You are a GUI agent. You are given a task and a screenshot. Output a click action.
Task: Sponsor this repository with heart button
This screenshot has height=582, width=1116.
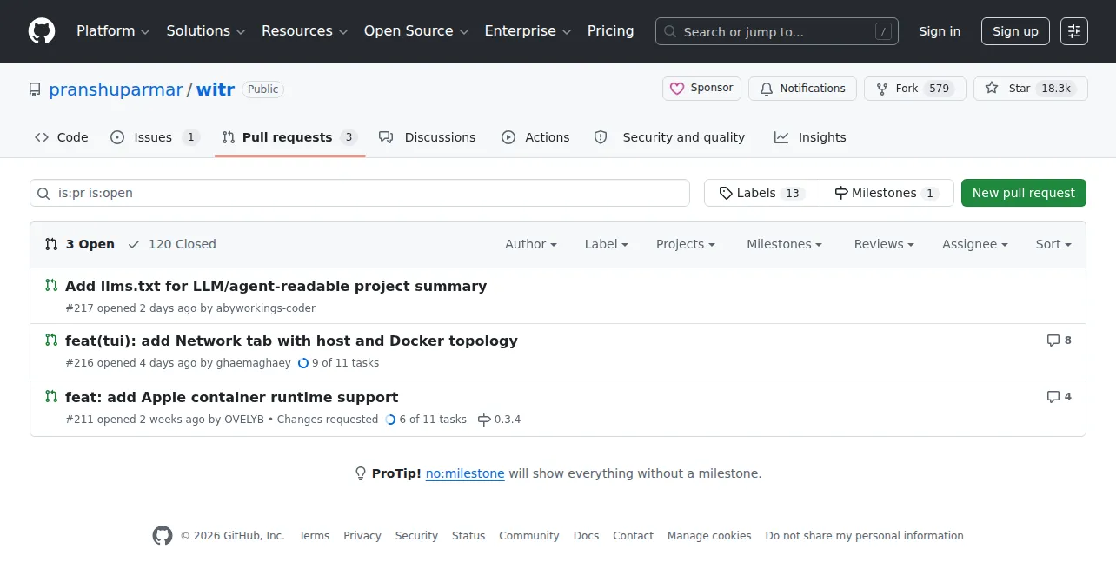[x=701, y=89]
